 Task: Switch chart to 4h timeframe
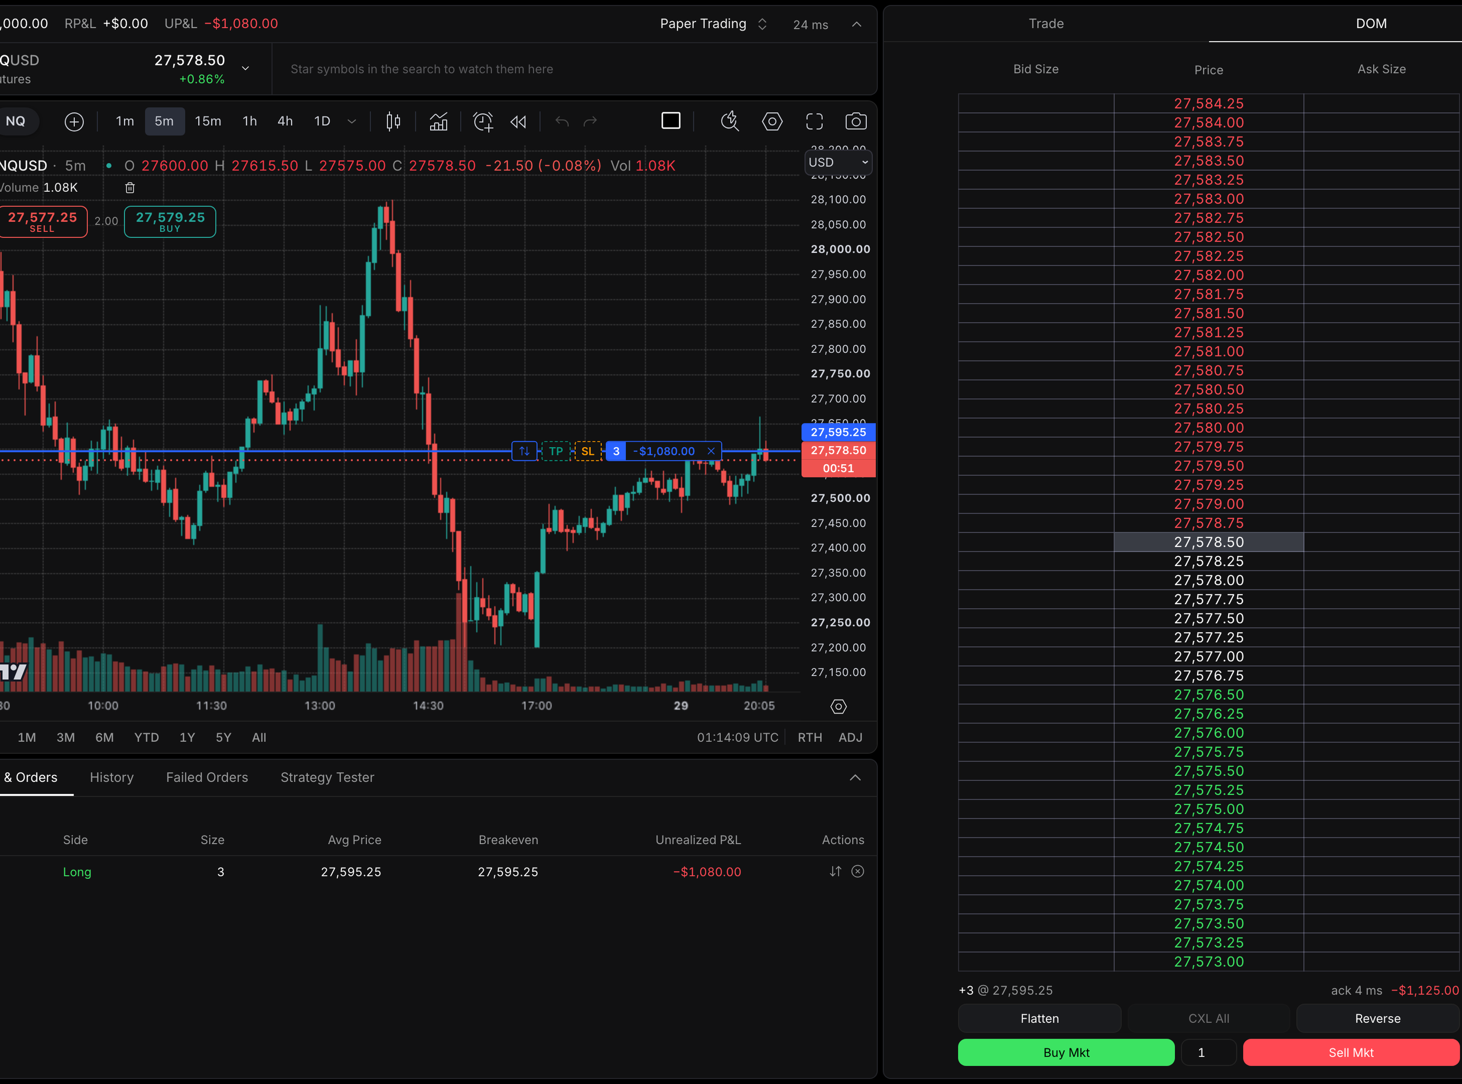[285, 121]
